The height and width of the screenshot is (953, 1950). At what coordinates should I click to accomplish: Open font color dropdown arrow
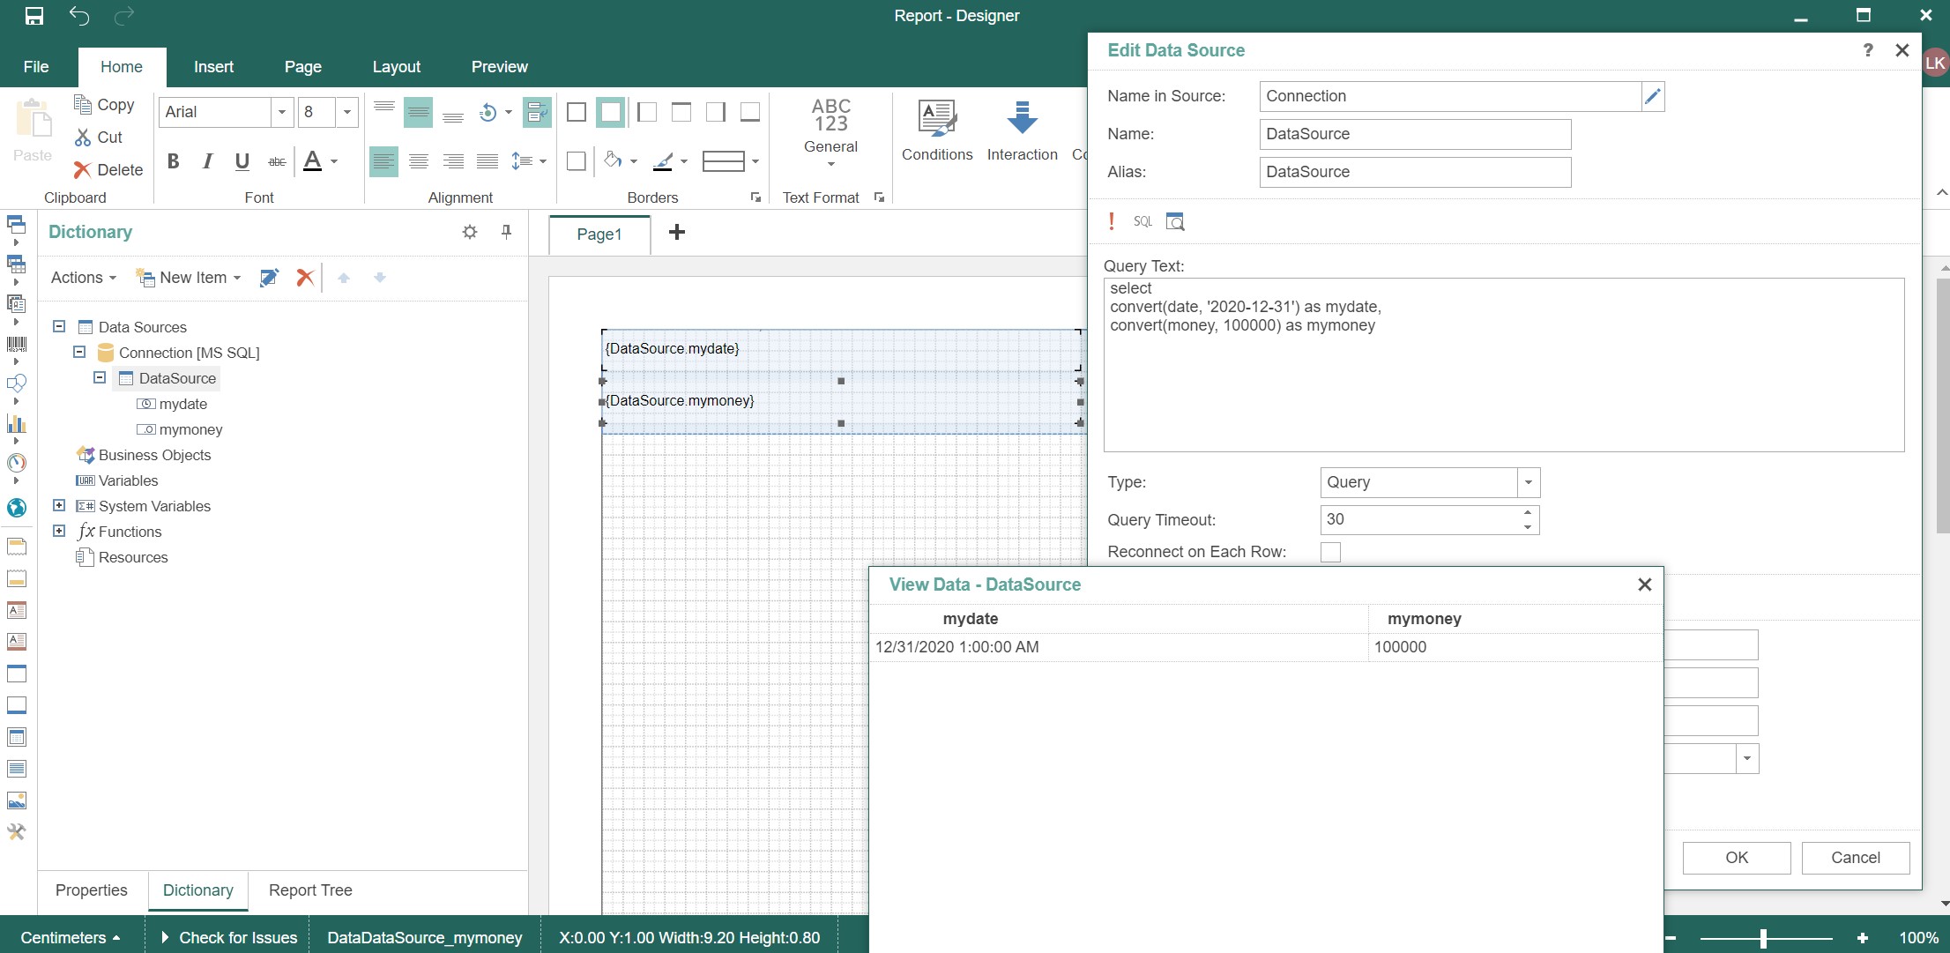pyautogui.click(x=334, y=161)
